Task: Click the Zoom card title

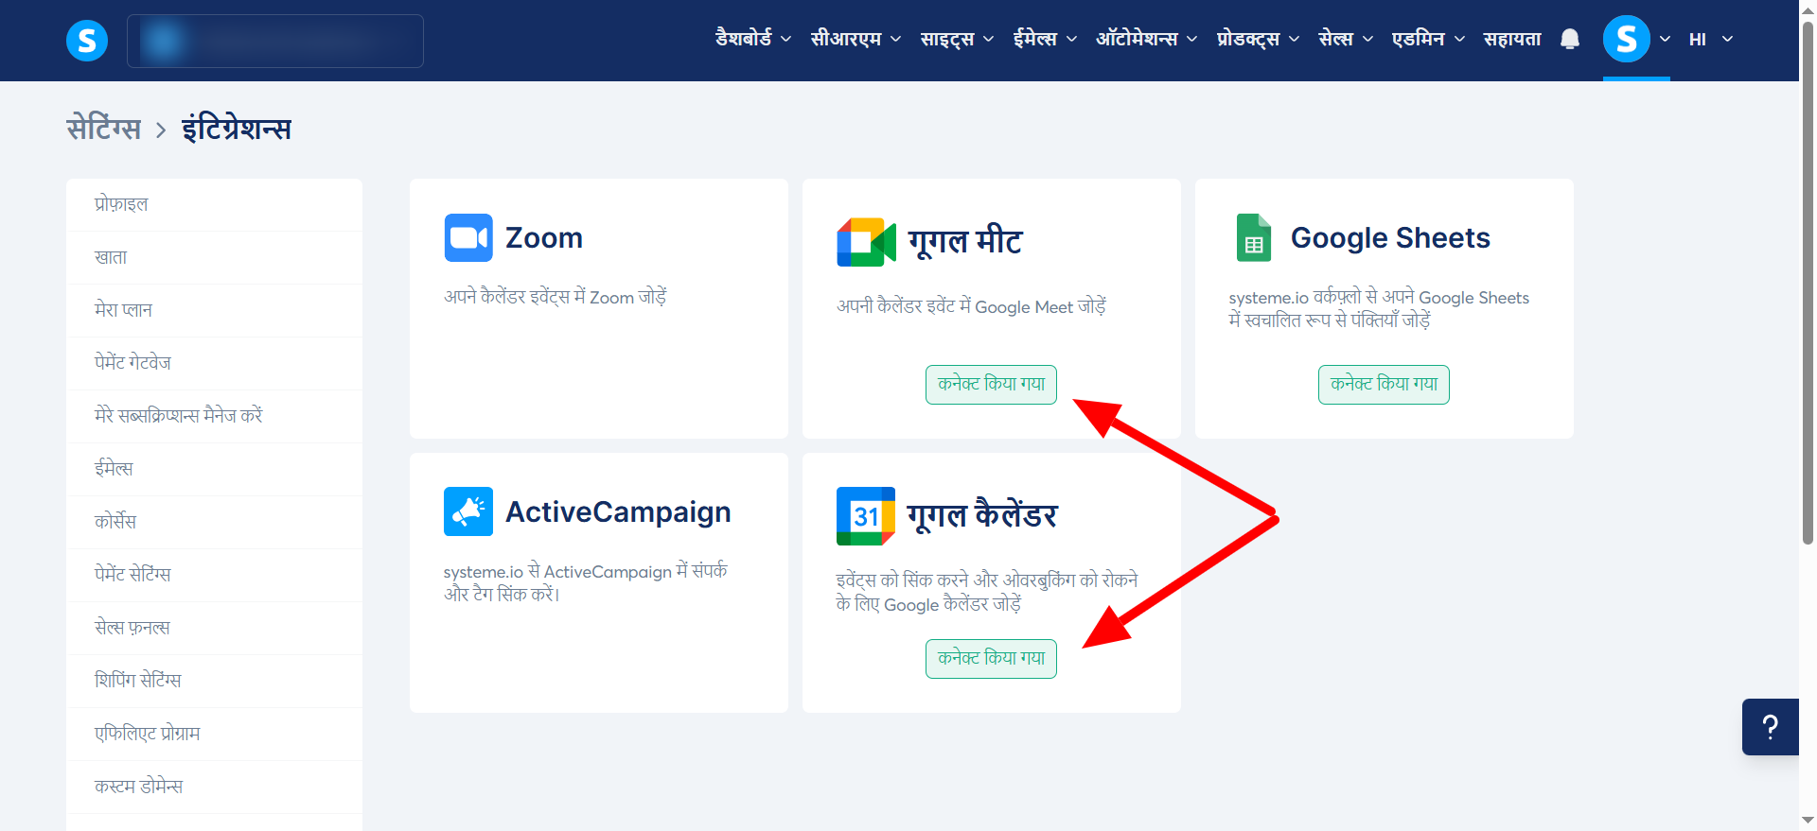Action: pos(544,238)
